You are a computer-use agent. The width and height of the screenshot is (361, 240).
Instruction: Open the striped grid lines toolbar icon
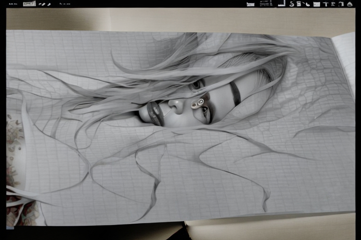(x=266, y=4)
